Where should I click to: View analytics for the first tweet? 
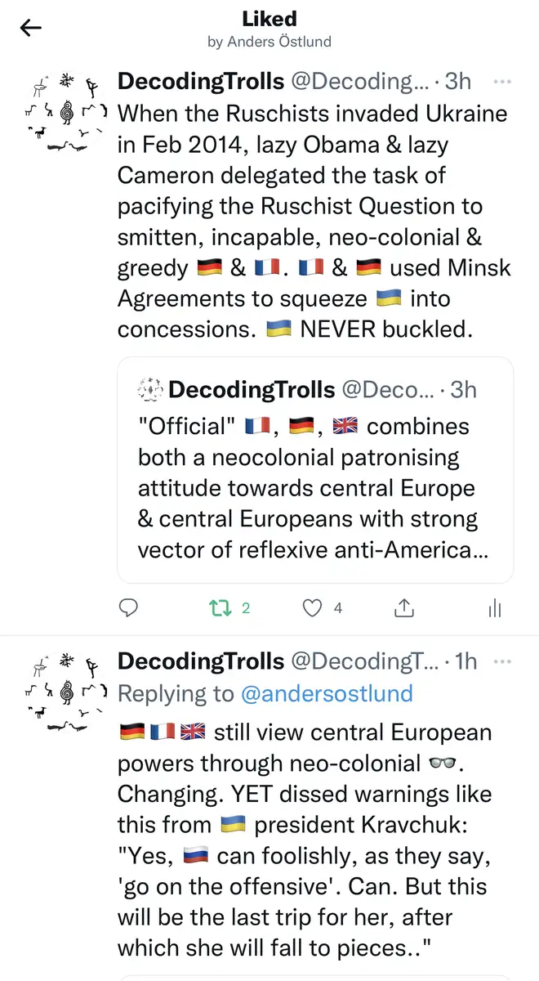click(x=494, y=608)
